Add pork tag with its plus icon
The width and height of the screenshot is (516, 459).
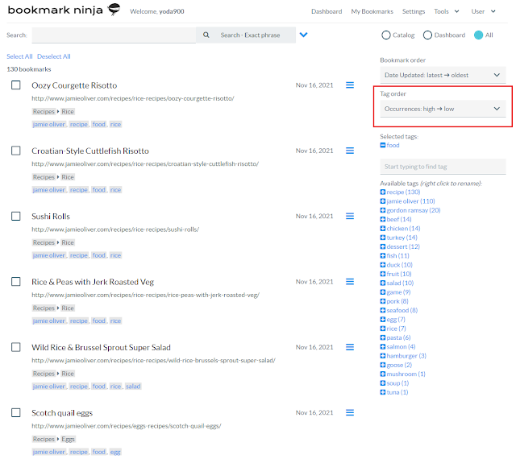tap(383, 301)
